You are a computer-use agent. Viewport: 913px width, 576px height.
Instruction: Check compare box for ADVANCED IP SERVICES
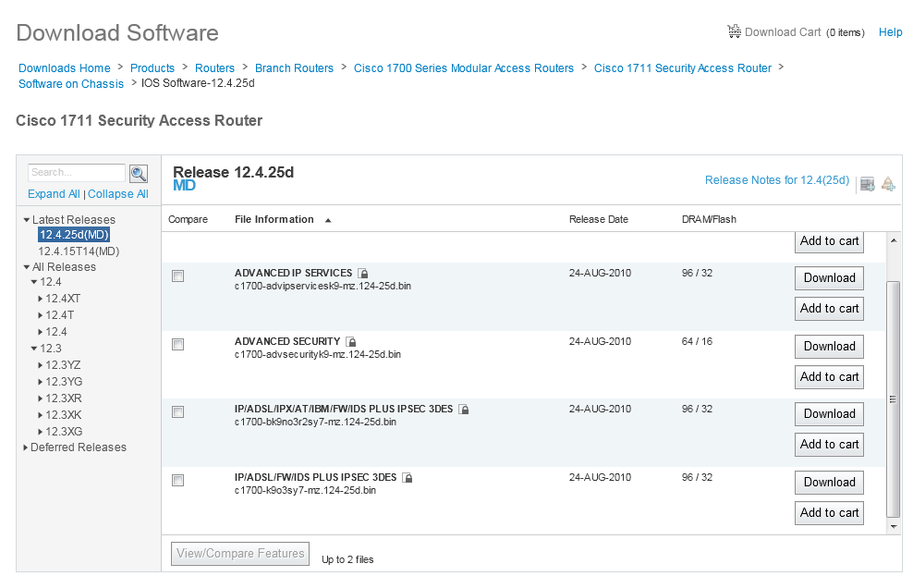tap(178, 276)
